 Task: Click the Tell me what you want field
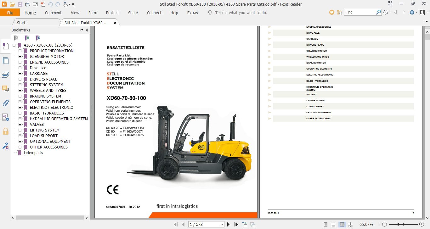[x=242, y=13]
